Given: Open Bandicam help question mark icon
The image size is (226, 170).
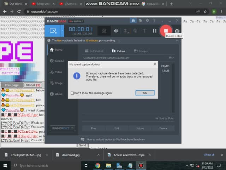Looking at the screenshot, I should click(154, 21).
